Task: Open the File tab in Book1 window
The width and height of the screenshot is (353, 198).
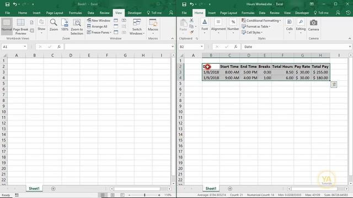Action: point(7,13)
